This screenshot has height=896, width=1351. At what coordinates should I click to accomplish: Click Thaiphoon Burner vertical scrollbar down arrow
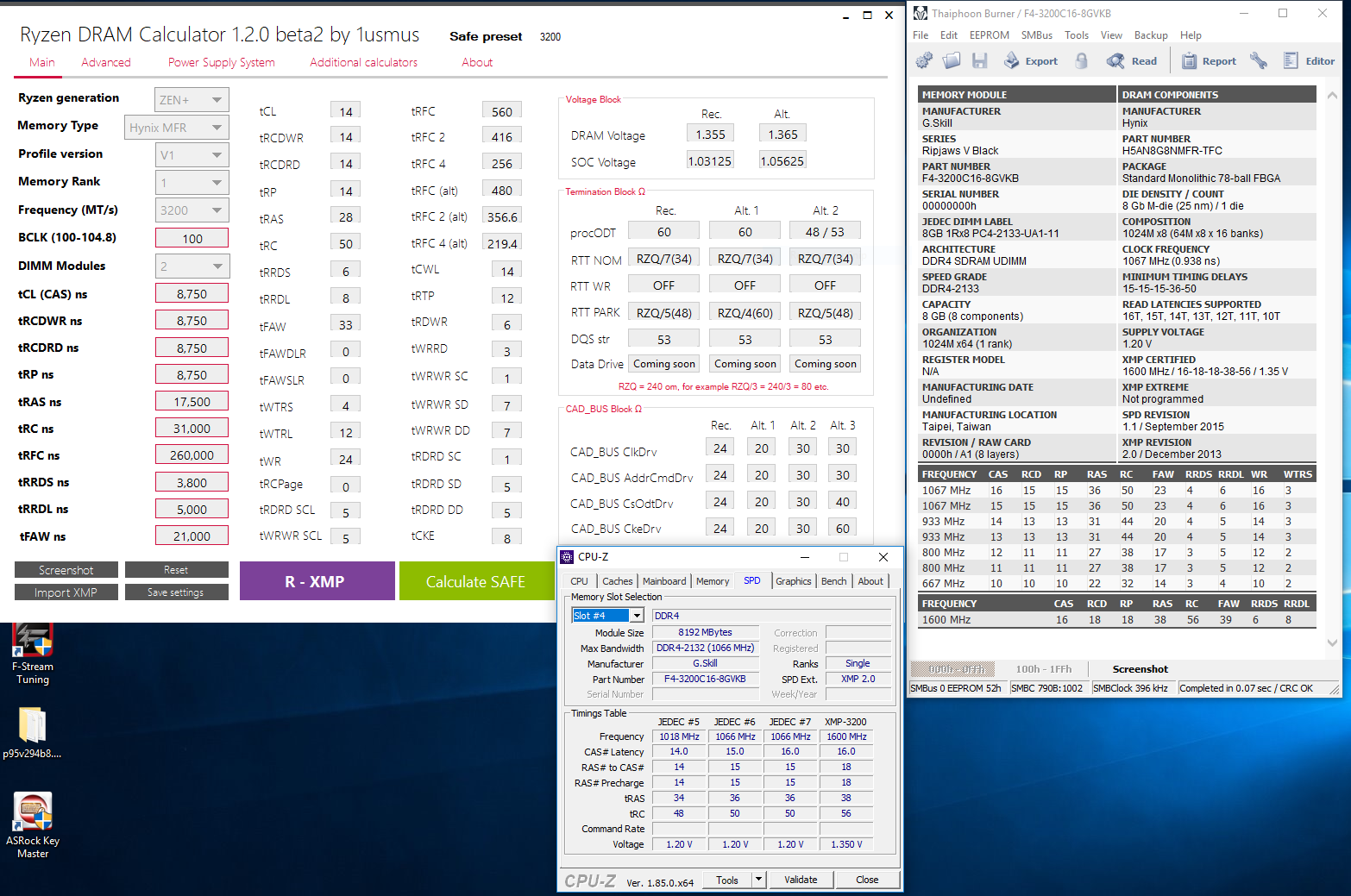click(x=1332, y=642)
